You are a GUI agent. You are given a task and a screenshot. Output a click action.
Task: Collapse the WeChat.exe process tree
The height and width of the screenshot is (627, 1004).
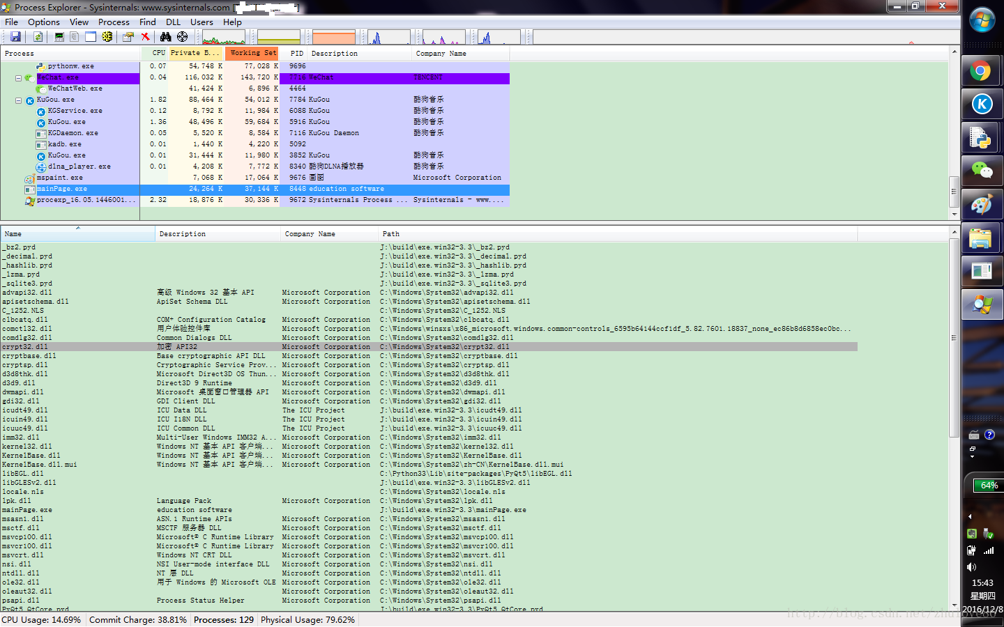pyautogui.click(x=18, y=78)
